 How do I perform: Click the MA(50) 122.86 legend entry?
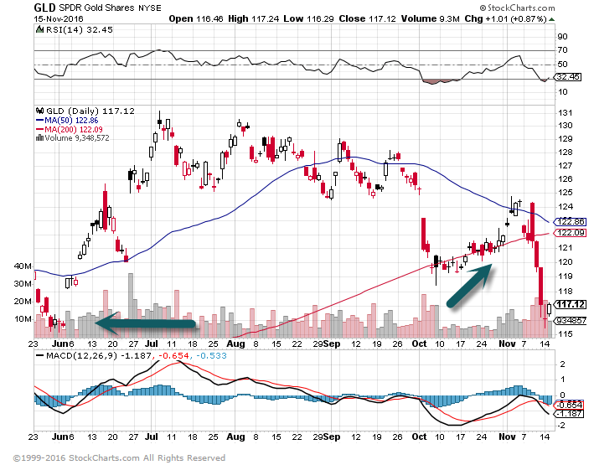(71, 120)
